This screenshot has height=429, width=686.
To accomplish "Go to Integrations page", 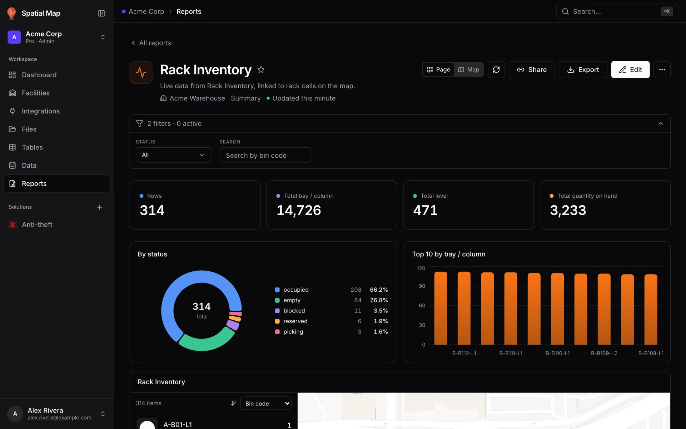I will pos(57,111).
